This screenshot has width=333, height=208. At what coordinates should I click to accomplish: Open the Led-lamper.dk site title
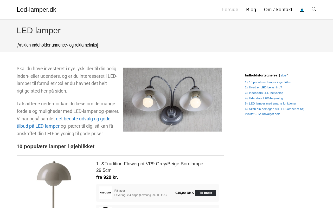(36, 10)
